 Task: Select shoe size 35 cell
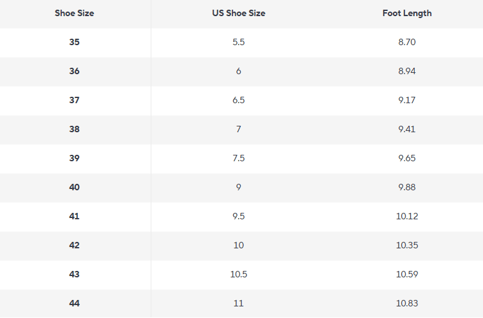(74, 42)
